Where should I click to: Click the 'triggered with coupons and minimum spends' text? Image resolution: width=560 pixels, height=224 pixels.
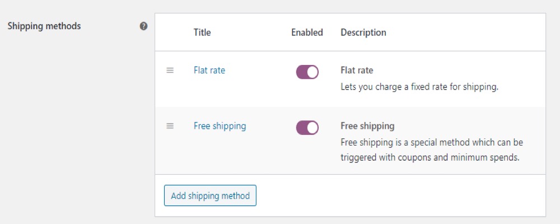click(x=430, y=157)
